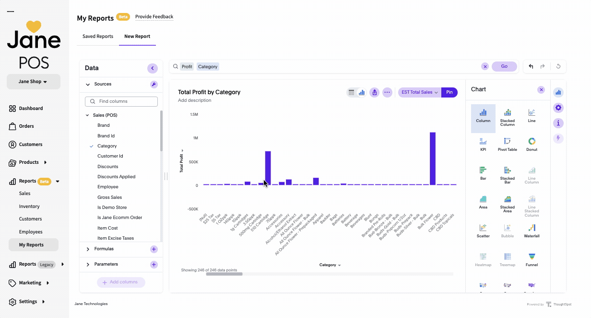This screenshot has width=591, height=318.
Task: Open the Saved Reports tab
Action: tap(98, 37)
